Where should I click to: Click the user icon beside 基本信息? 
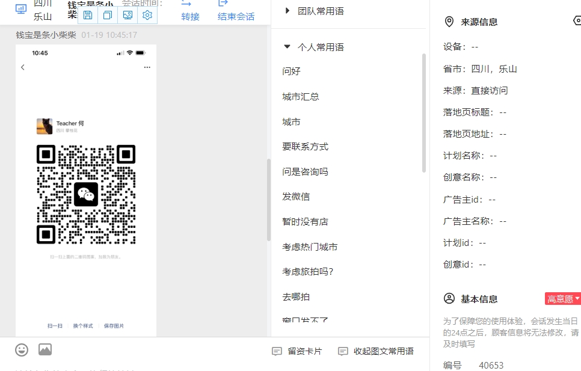pyautogui.click(x=449, y=298)
